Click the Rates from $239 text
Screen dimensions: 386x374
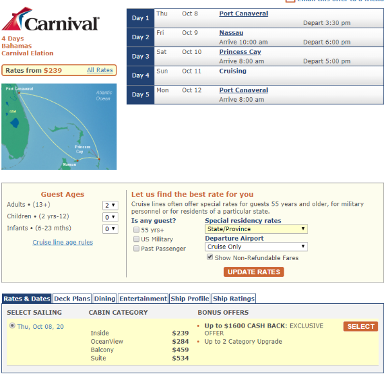[33, 70]
